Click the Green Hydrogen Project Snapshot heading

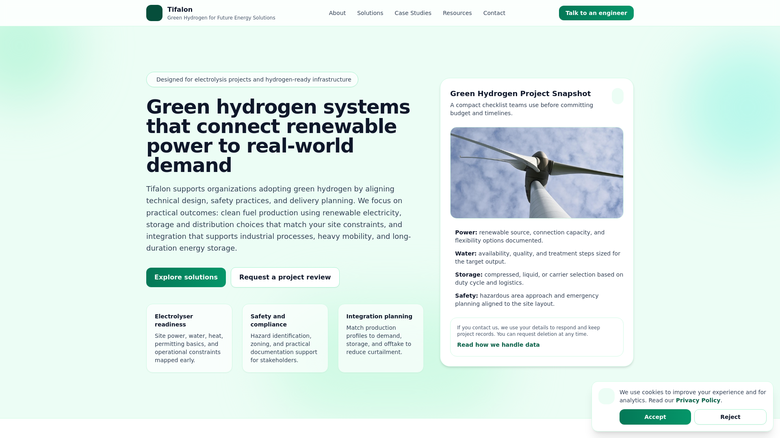coord(520,94)
